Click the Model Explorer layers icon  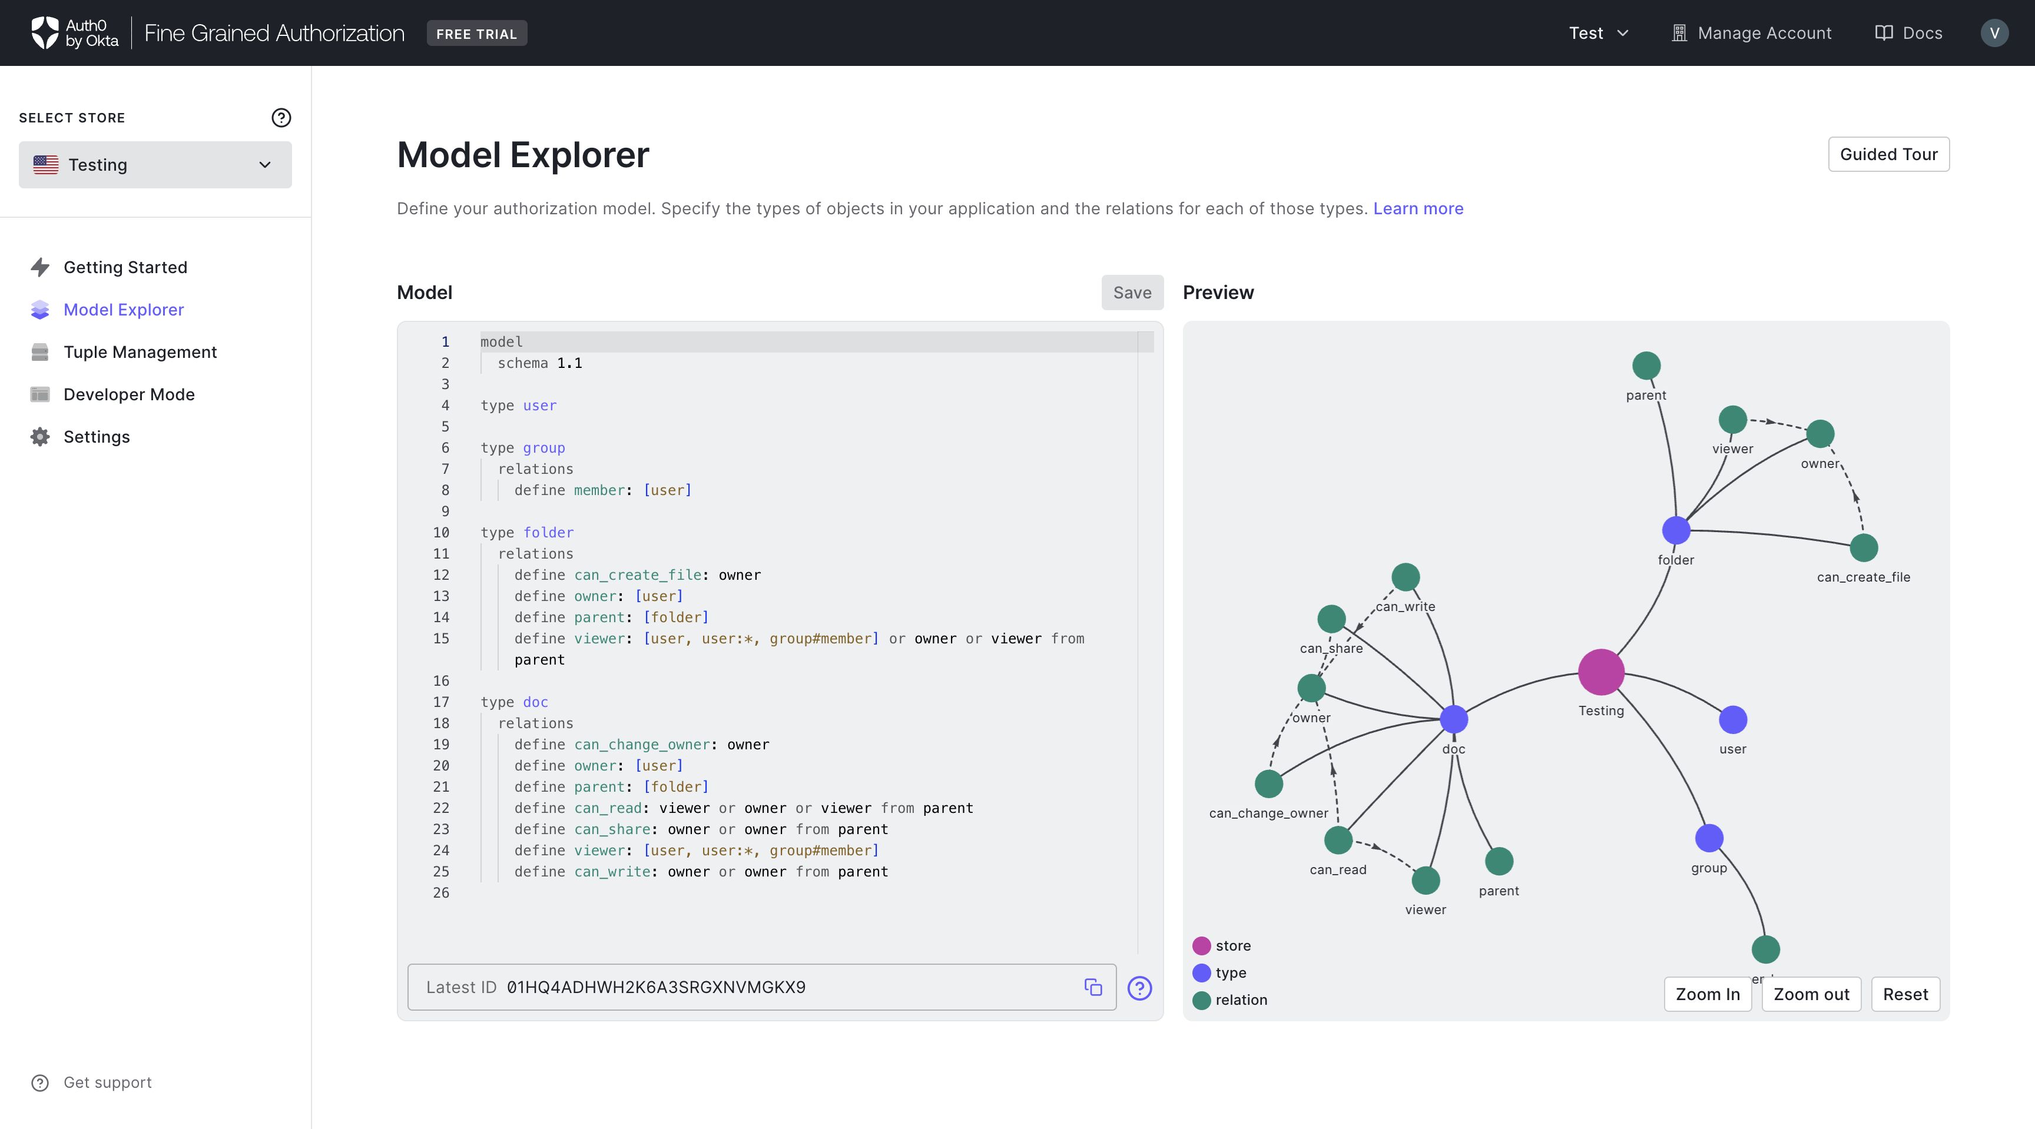pyautogui.click(x=40, y=310)
